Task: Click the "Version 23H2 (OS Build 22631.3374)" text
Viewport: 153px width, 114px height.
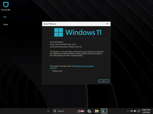Action: point(63,44)
